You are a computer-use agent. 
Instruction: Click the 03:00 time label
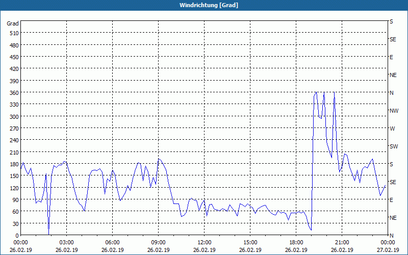click(x=67, y=243)
